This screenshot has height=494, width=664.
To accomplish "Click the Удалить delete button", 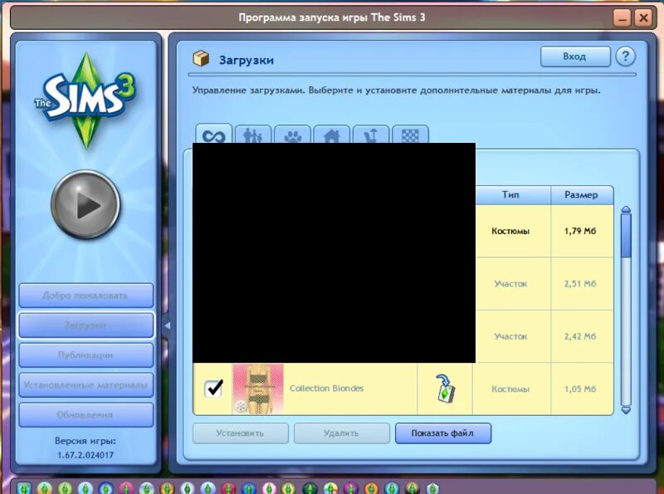I will click(x=341, y=433).
